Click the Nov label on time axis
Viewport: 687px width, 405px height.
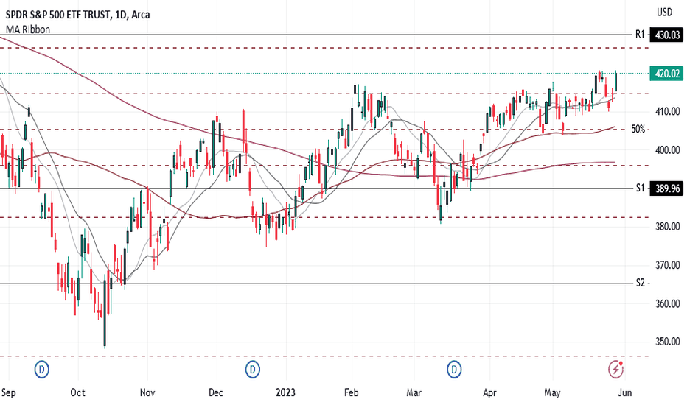tap(147, 392)
